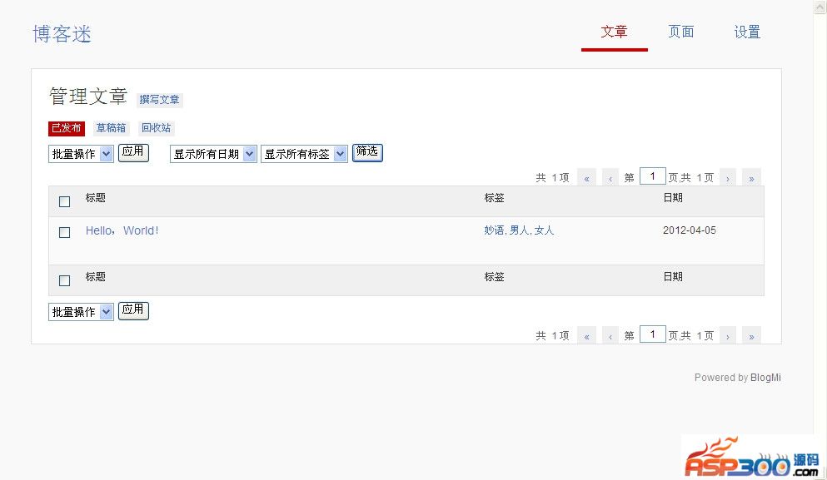Click previous page arrow in bottom pagination
This screenshot has width=827, height=480.
610,336
